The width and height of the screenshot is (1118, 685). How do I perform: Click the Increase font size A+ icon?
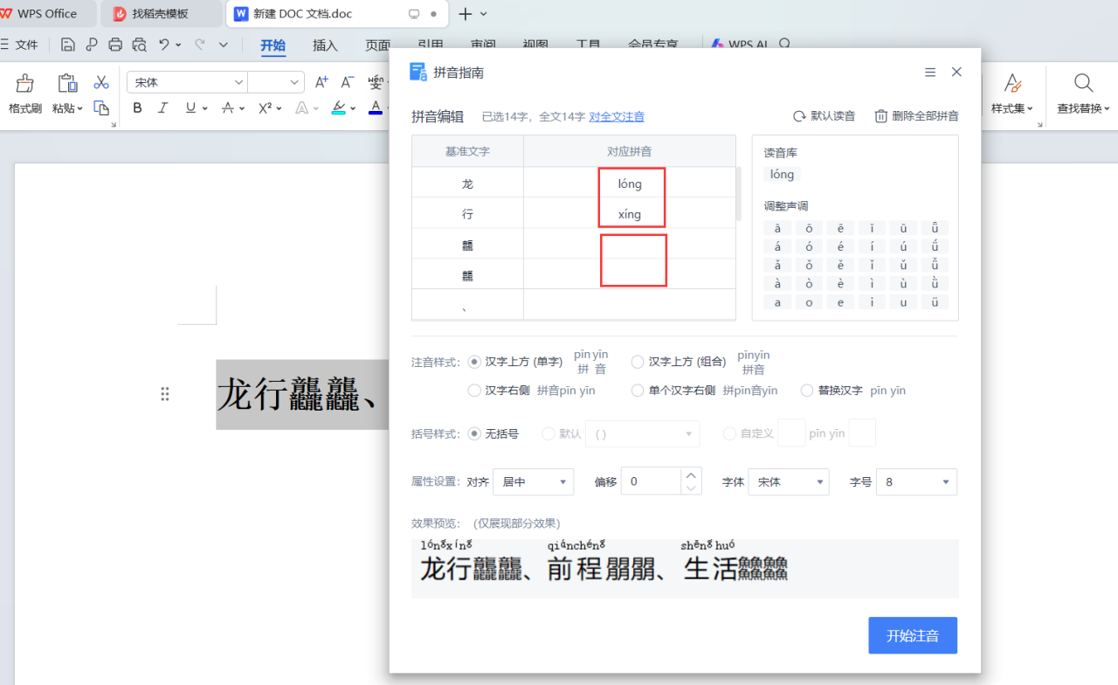[x=321, y=82]
